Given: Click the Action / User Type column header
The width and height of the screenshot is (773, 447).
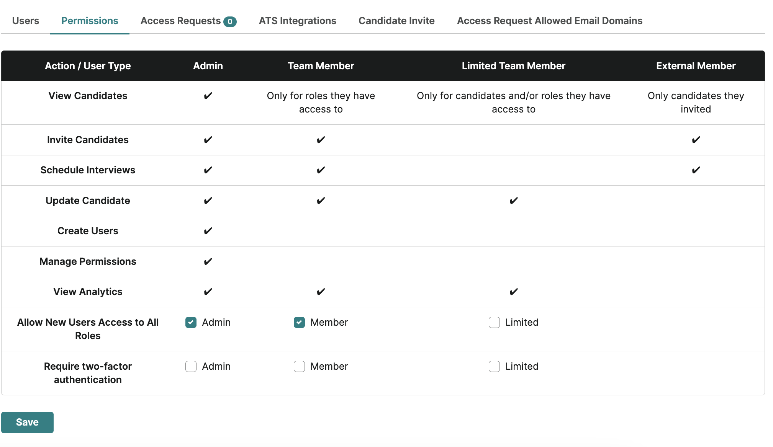Looking at the screenshot, I should 88,65.
